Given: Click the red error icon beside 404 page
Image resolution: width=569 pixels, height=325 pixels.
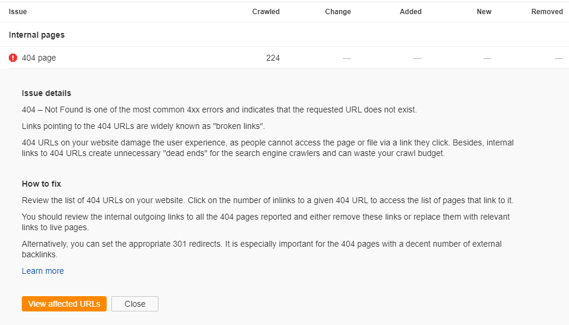Looking at the screenshot, I should coord(13,58).
